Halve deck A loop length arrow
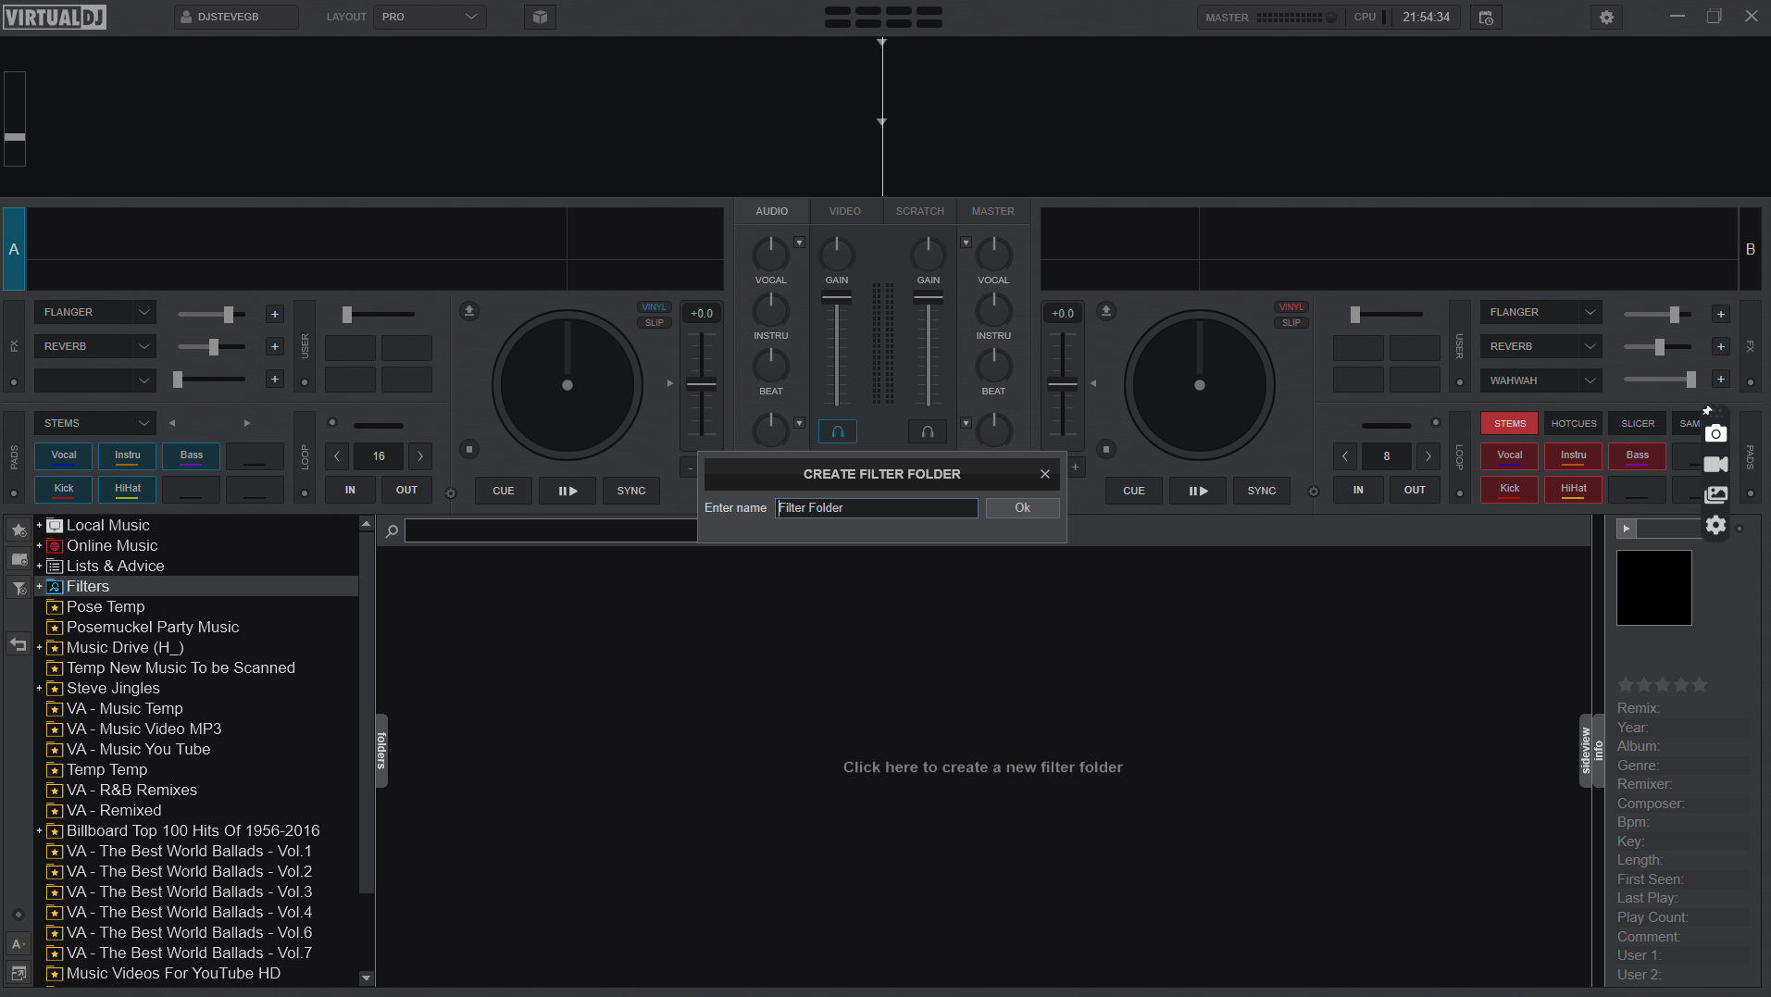This screenshot has height=997, width=1771. [x=337, y=456]
